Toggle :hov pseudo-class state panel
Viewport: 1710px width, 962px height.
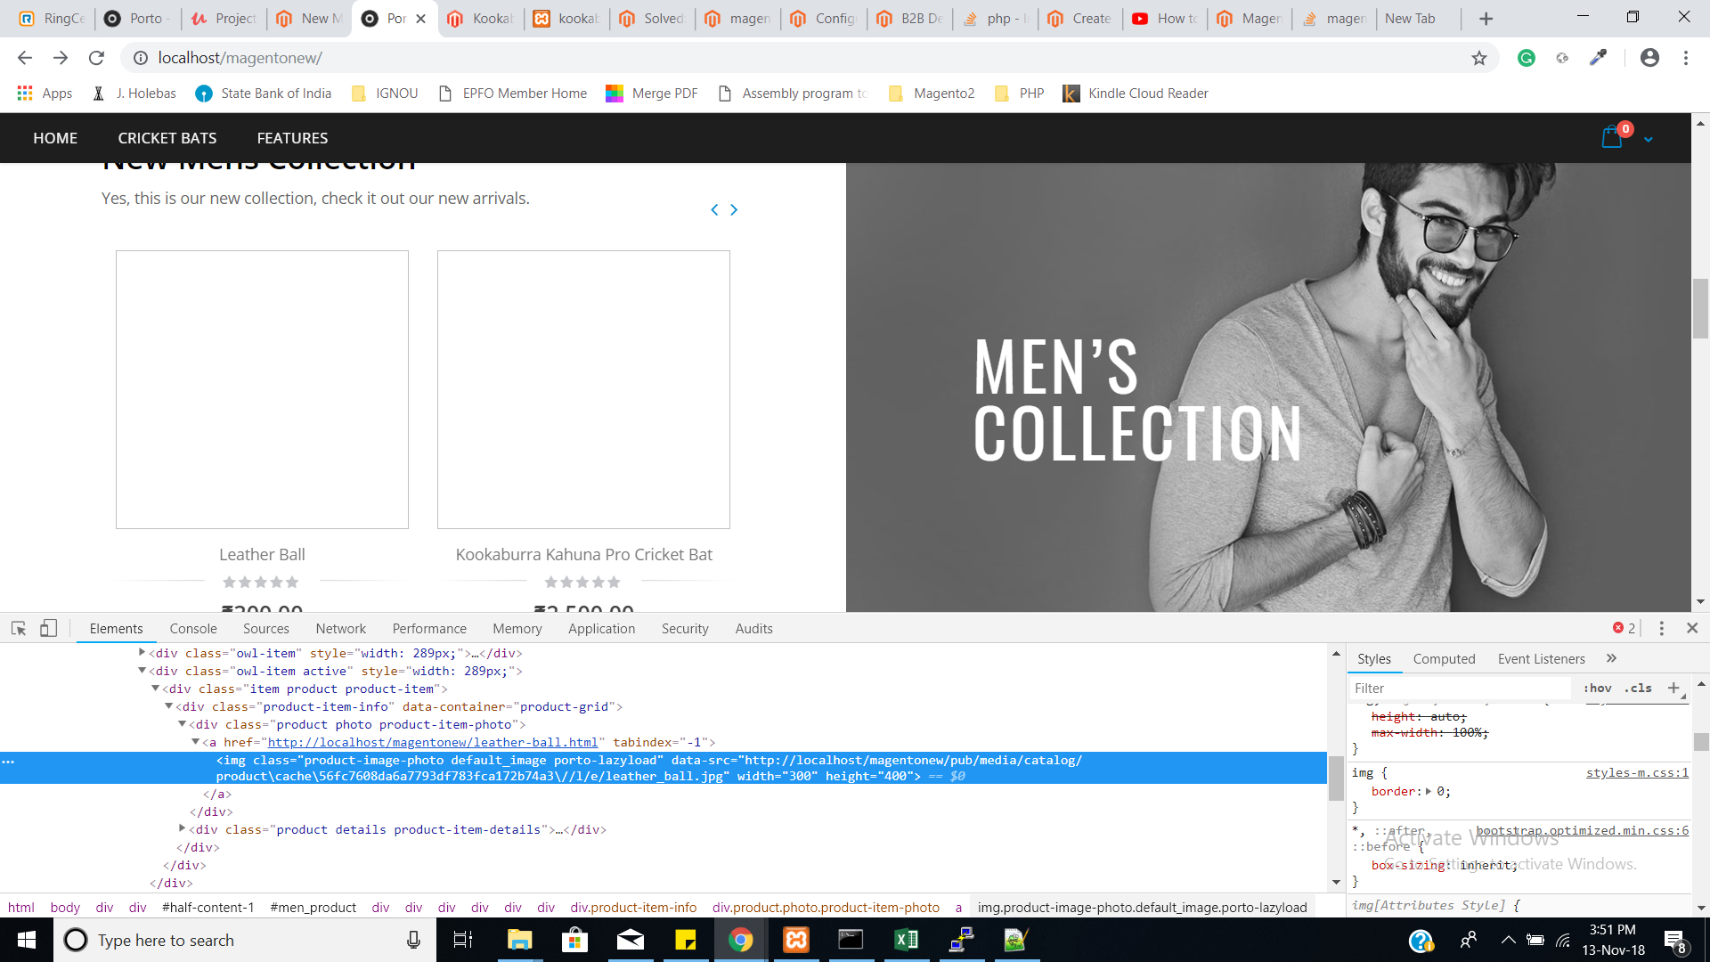pyautogui.click(x=1599, y=688)
